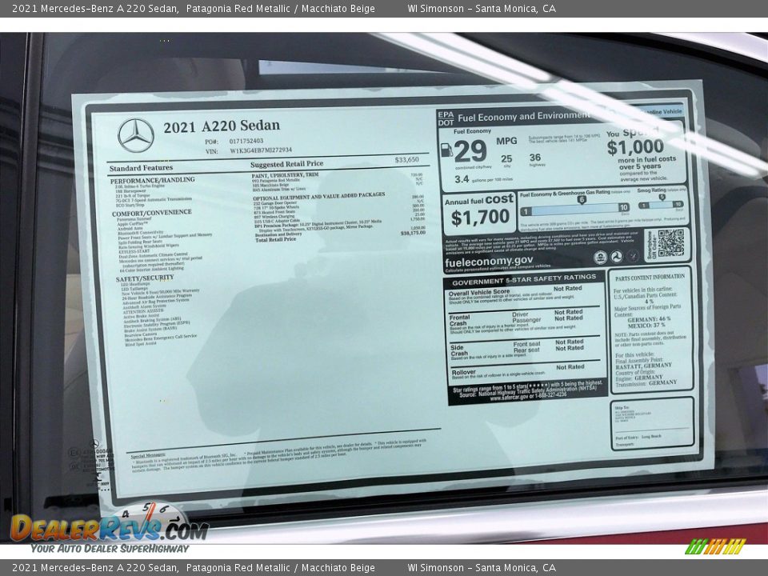Open the fueleconomy.gov link on label
This screenshot has height=576, width=768.
(489, 262)
